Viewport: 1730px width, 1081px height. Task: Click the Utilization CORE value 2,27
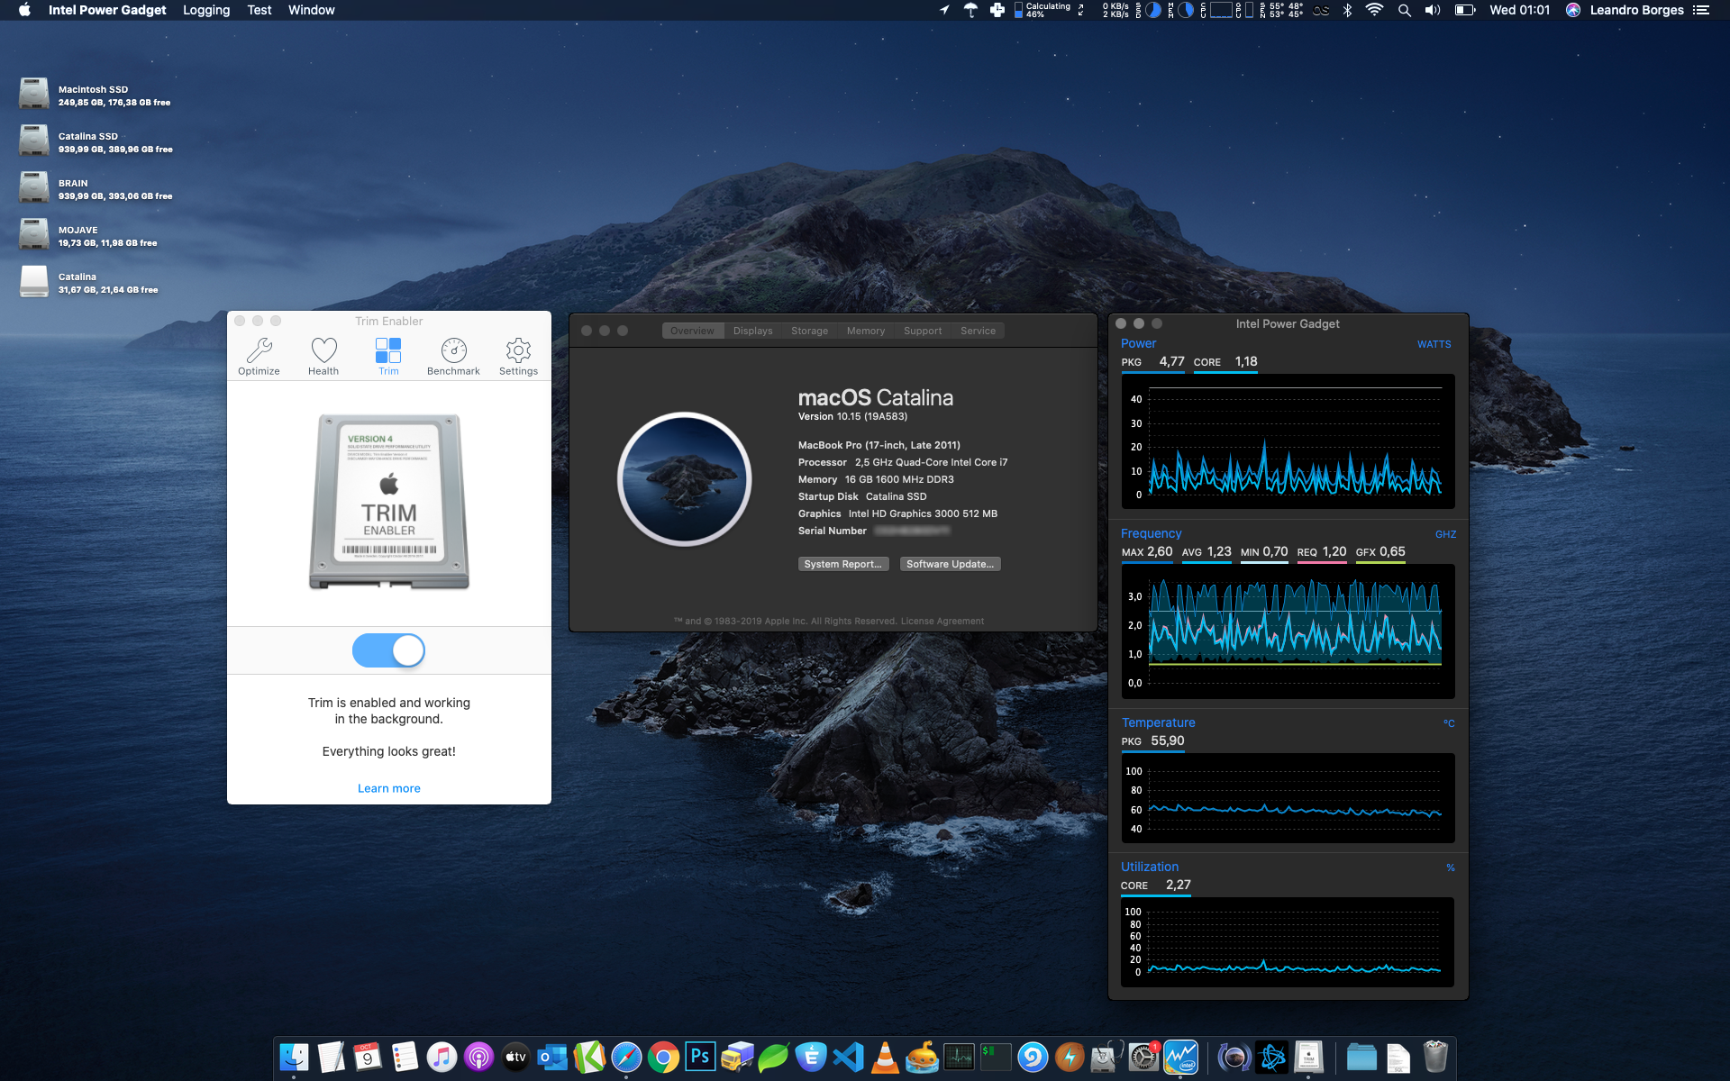tap(1178, 885)
